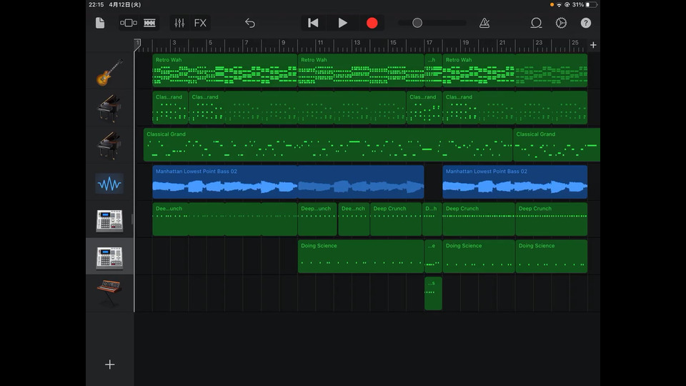This screenshot has height=386, width=686.
Task: Add a song section with ruler plus button
Action: point(593,45)
